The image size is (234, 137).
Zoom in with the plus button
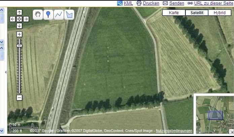(19, 34)
